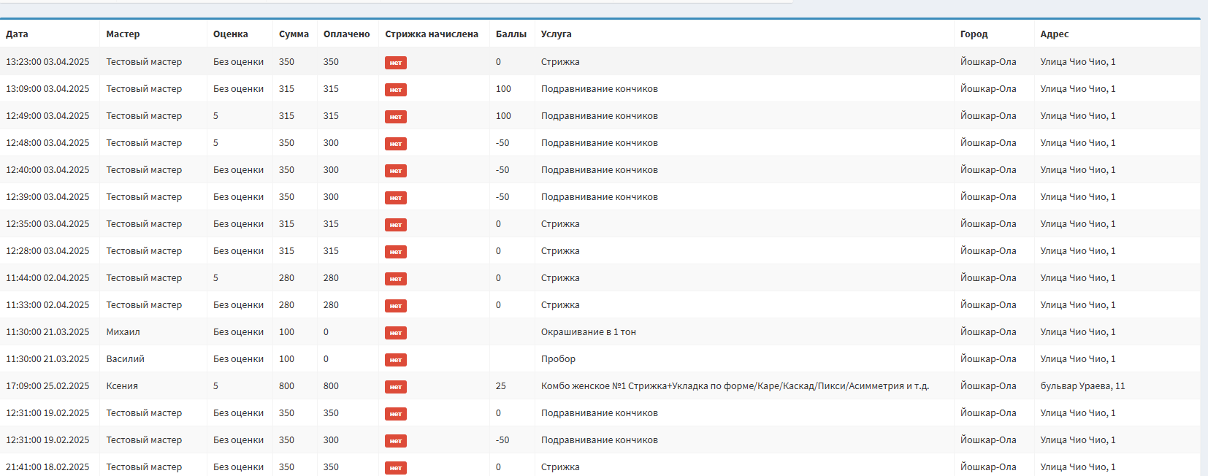Click the "Оплачено" column header
The width and height of the screenshot is (1208, 476).
[x=346, y=34]
